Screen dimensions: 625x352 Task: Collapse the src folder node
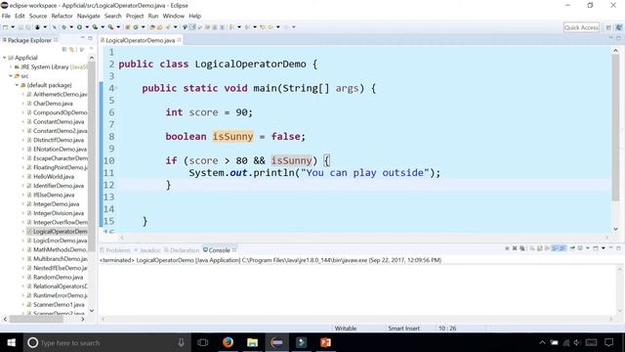pyautogui.click(x=11, y=76)
